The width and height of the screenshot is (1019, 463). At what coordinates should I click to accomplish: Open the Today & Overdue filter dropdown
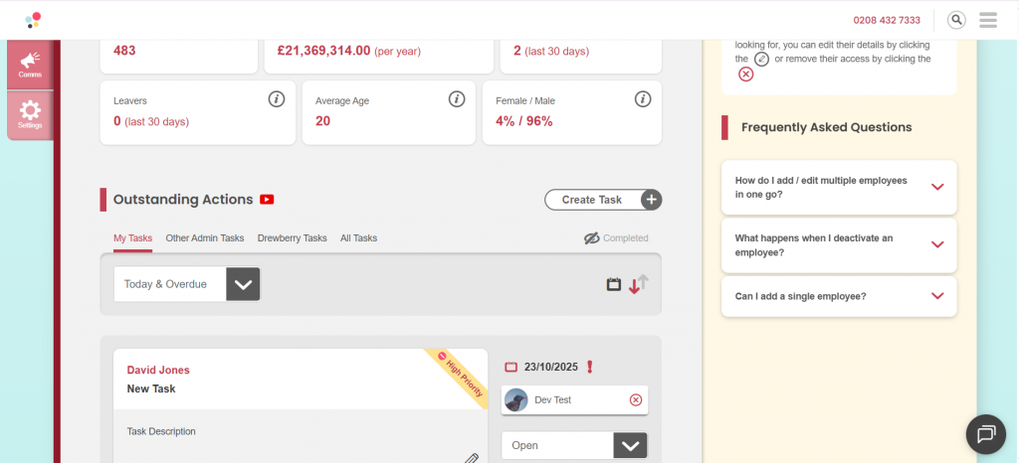(186, 284)
